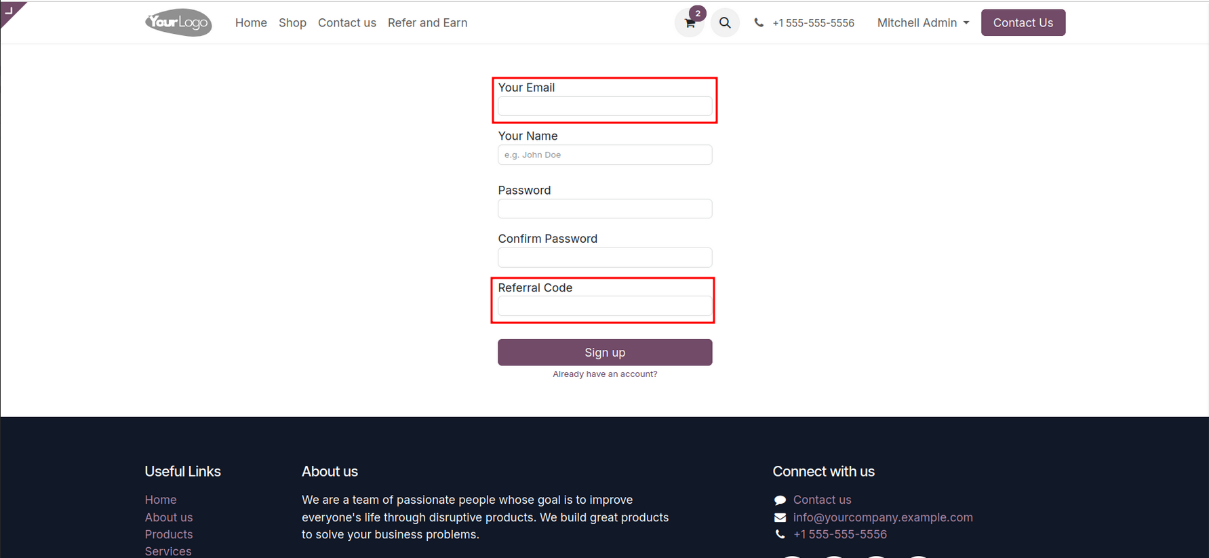Screen dimensions: 1209x558
Task: Click the corner edit ribbon icon
Action: (x=9, y=10)
